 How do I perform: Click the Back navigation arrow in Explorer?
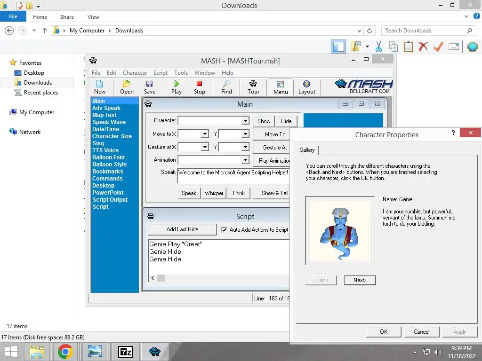[x=9, y=31]
